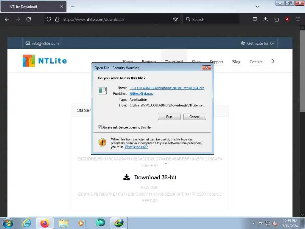Open the Internet Download Manager taskbar icon
Viewport: 305px width, 229px height.
(119, 223)
